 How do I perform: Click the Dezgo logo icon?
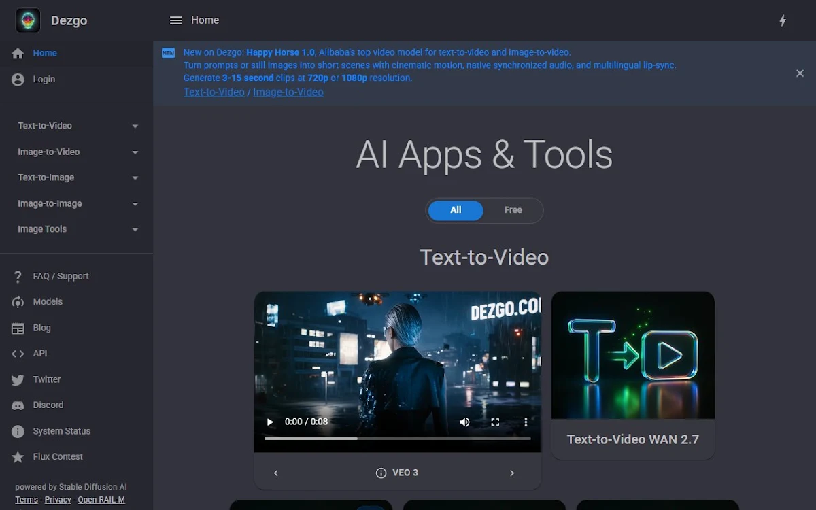click(x=28, y=20)
